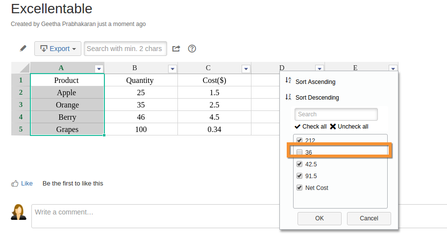Screen dimensions: 447x239
Task: Open column A filter dropdown
Action: 99,69
